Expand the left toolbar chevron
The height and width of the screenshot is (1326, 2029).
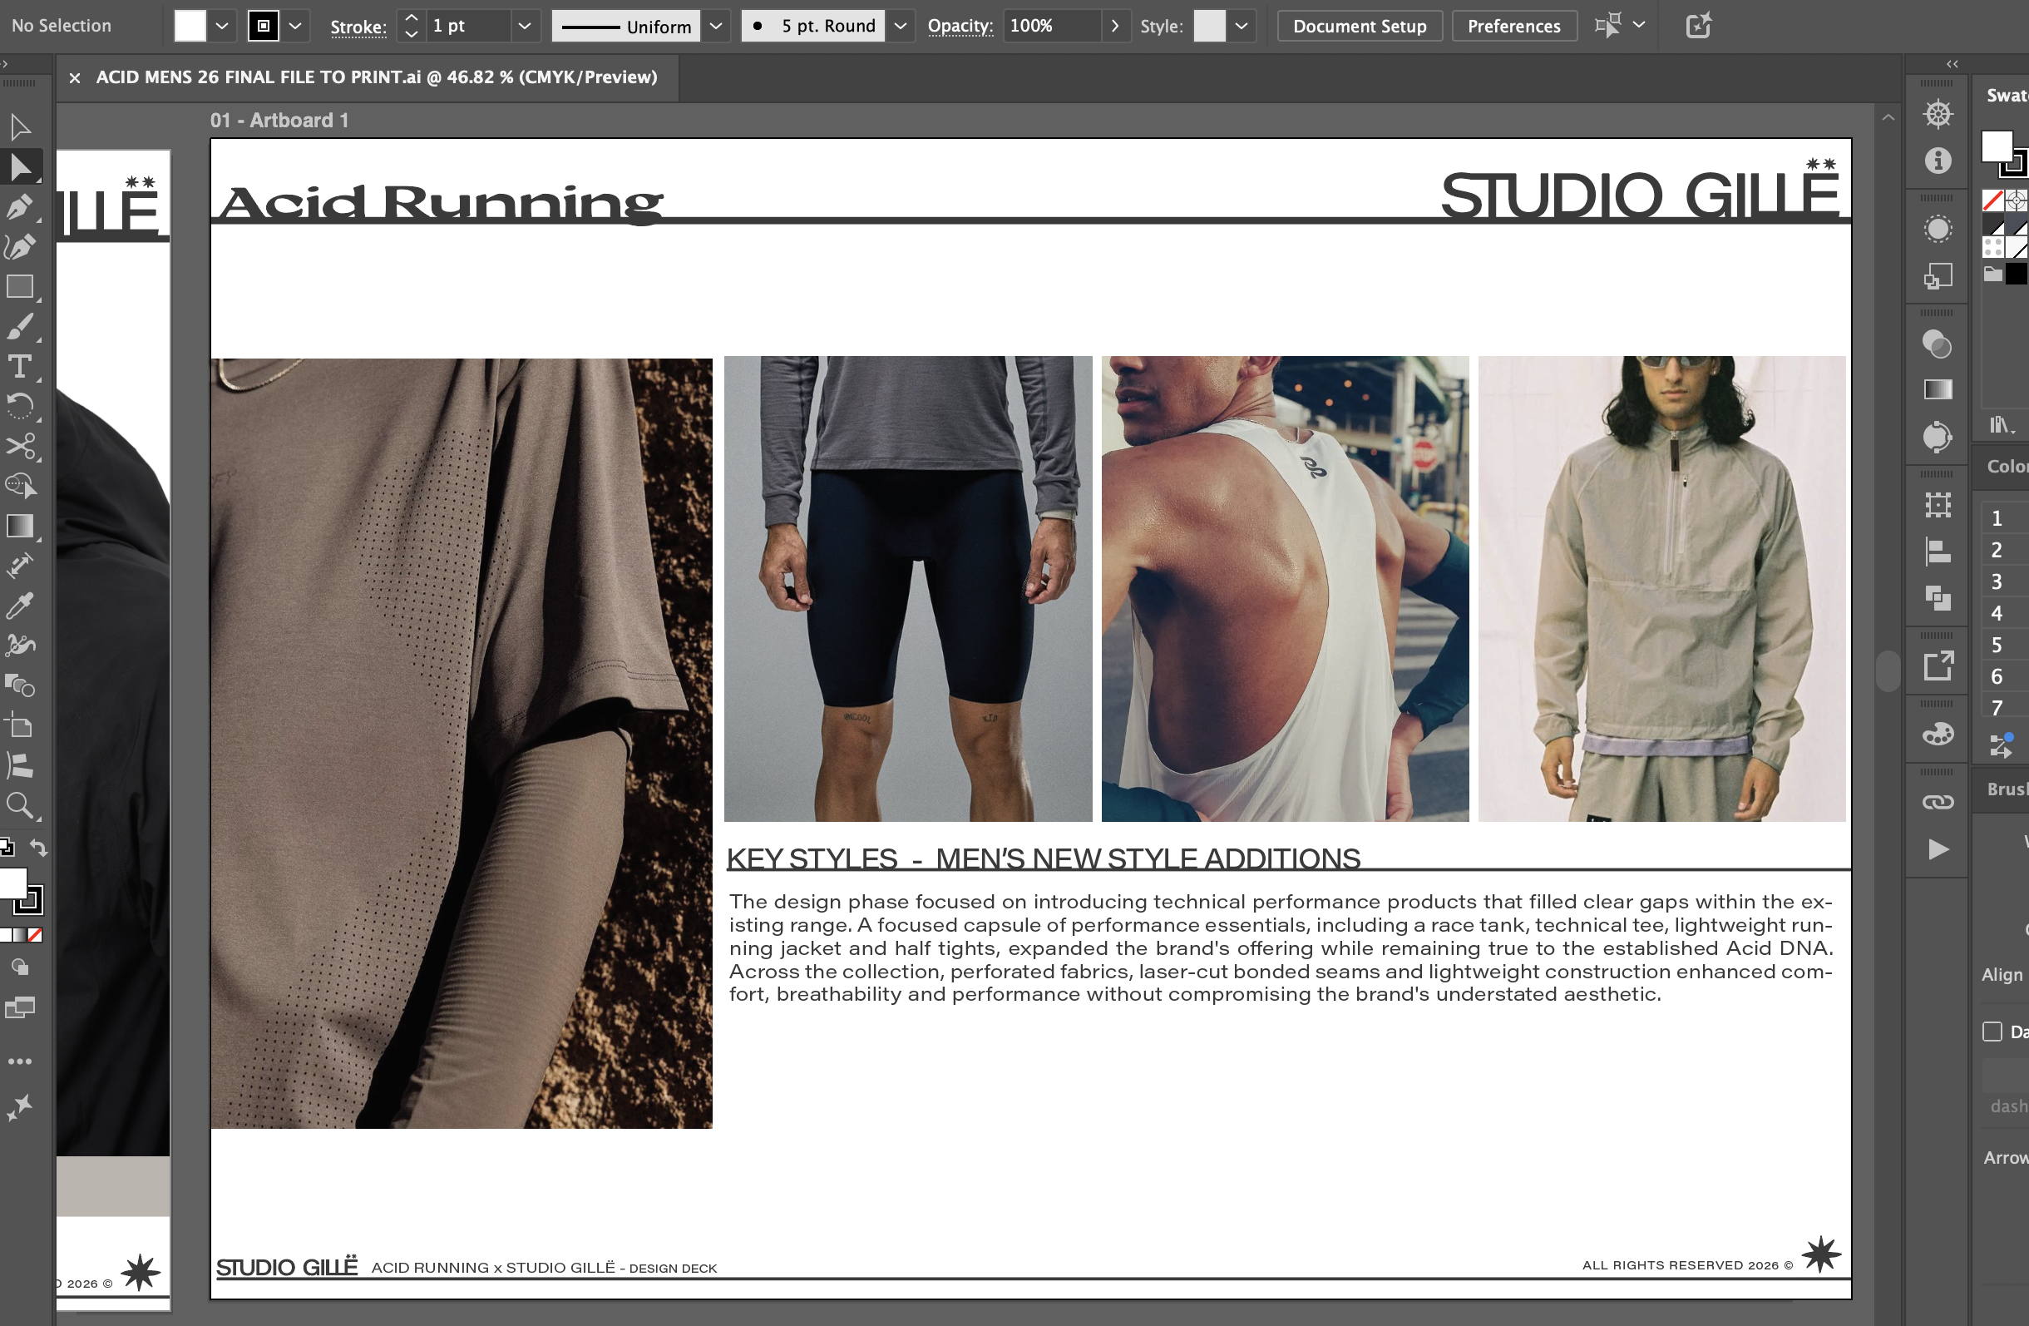point(5,64)
